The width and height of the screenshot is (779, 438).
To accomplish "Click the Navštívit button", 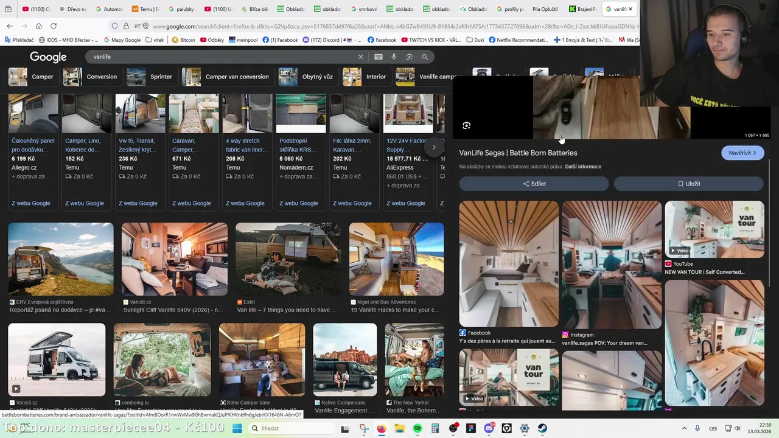I will (742, 153).
